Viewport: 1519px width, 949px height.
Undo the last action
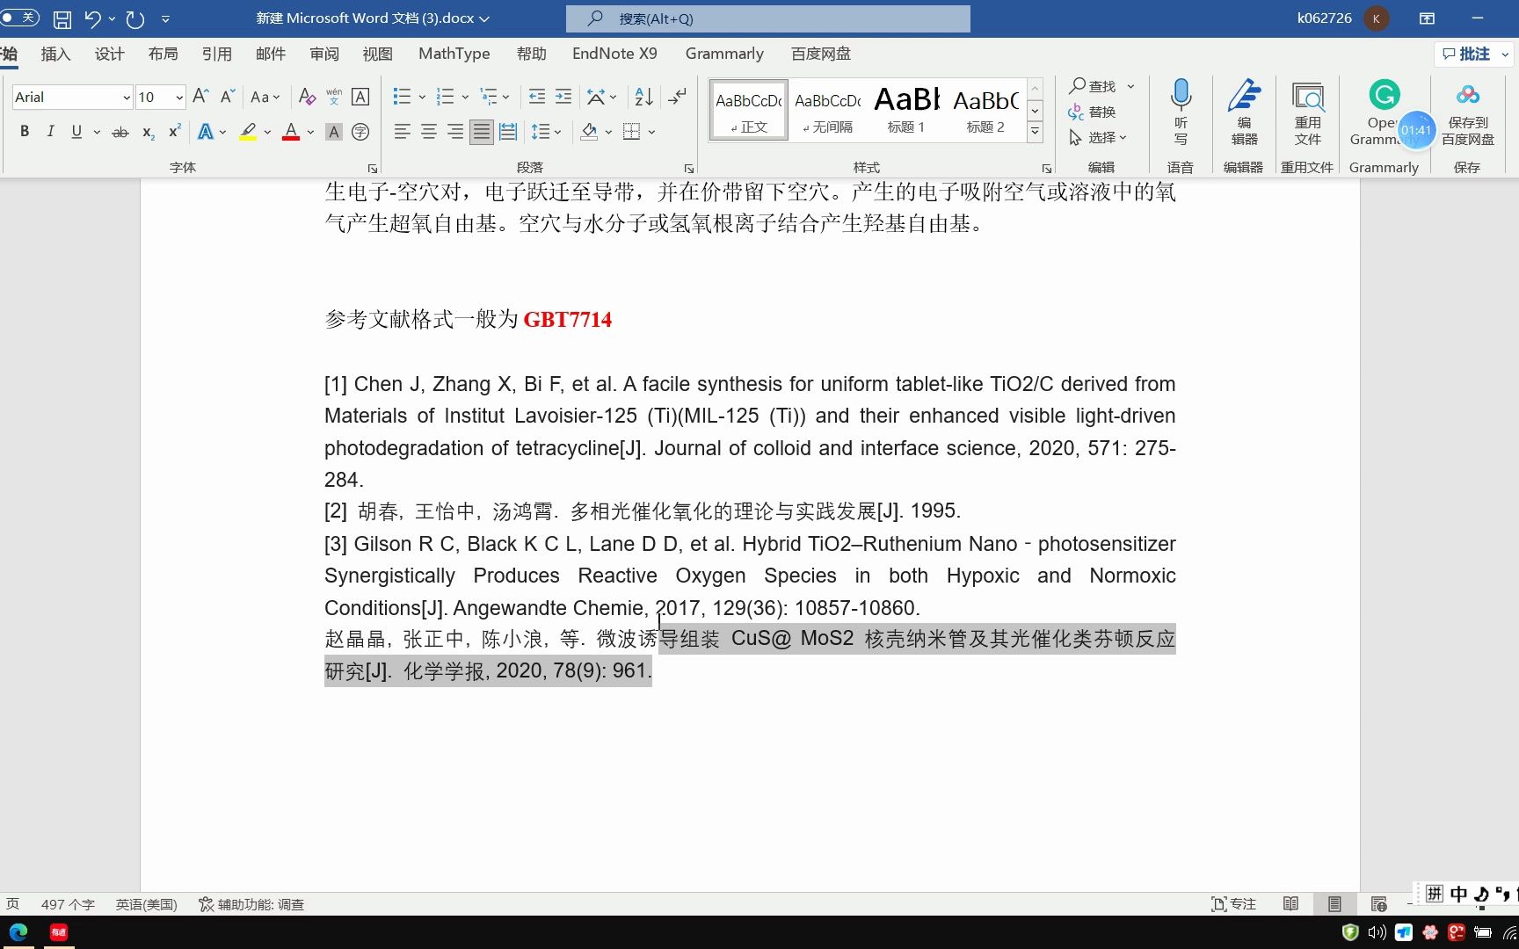pyautogui.click(x=92, y=18)
